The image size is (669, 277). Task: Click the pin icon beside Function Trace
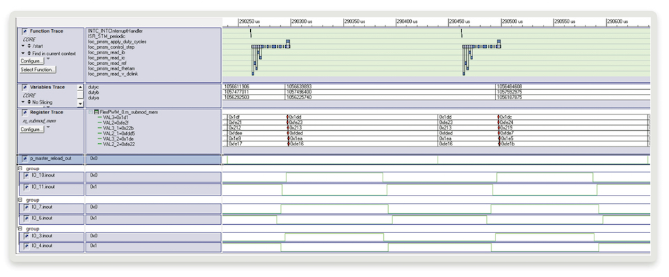[x=25, y=31]
